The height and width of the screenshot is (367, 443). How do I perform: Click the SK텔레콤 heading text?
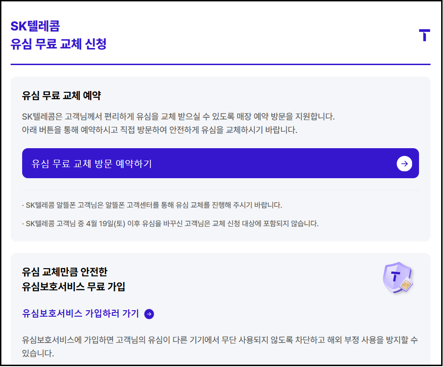tap(35, 26)
